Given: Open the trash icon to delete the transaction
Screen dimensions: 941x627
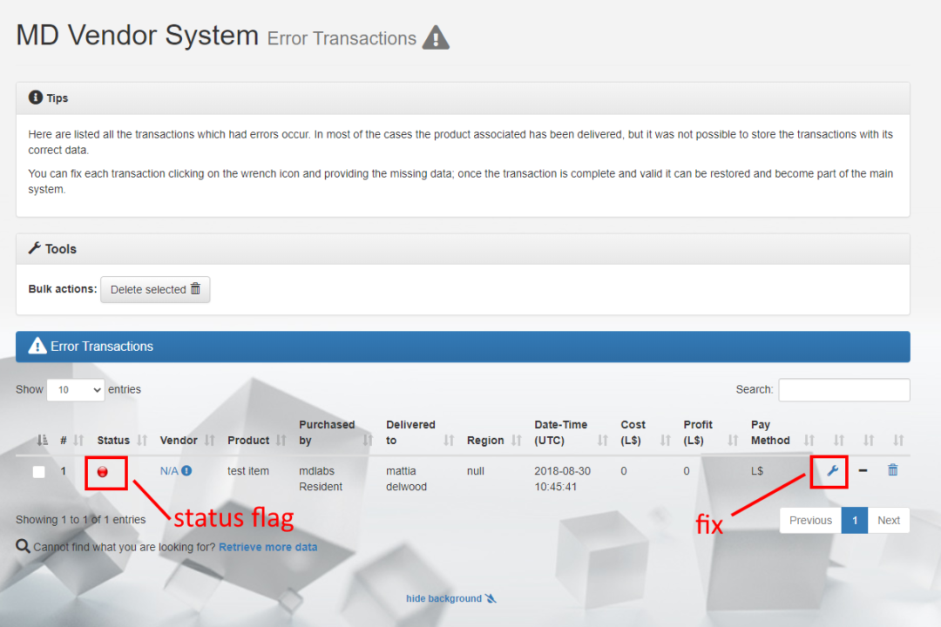Looking at the screenshot, I should tap(892, 469).
